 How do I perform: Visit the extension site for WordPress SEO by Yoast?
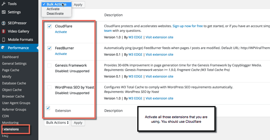tap(159, 99)
